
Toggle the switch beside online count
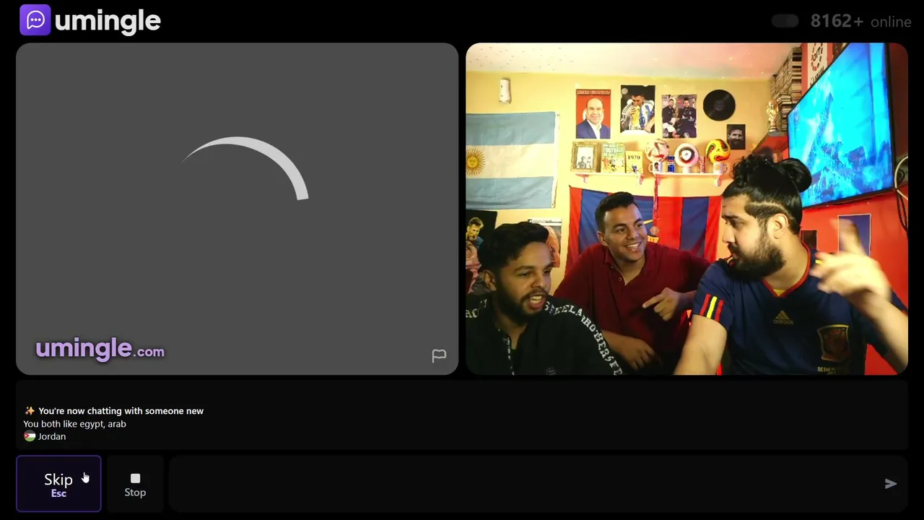tap(785, 21)
